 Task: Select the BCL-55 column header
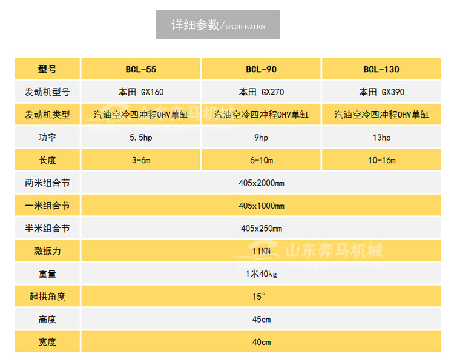pos(140,70)
